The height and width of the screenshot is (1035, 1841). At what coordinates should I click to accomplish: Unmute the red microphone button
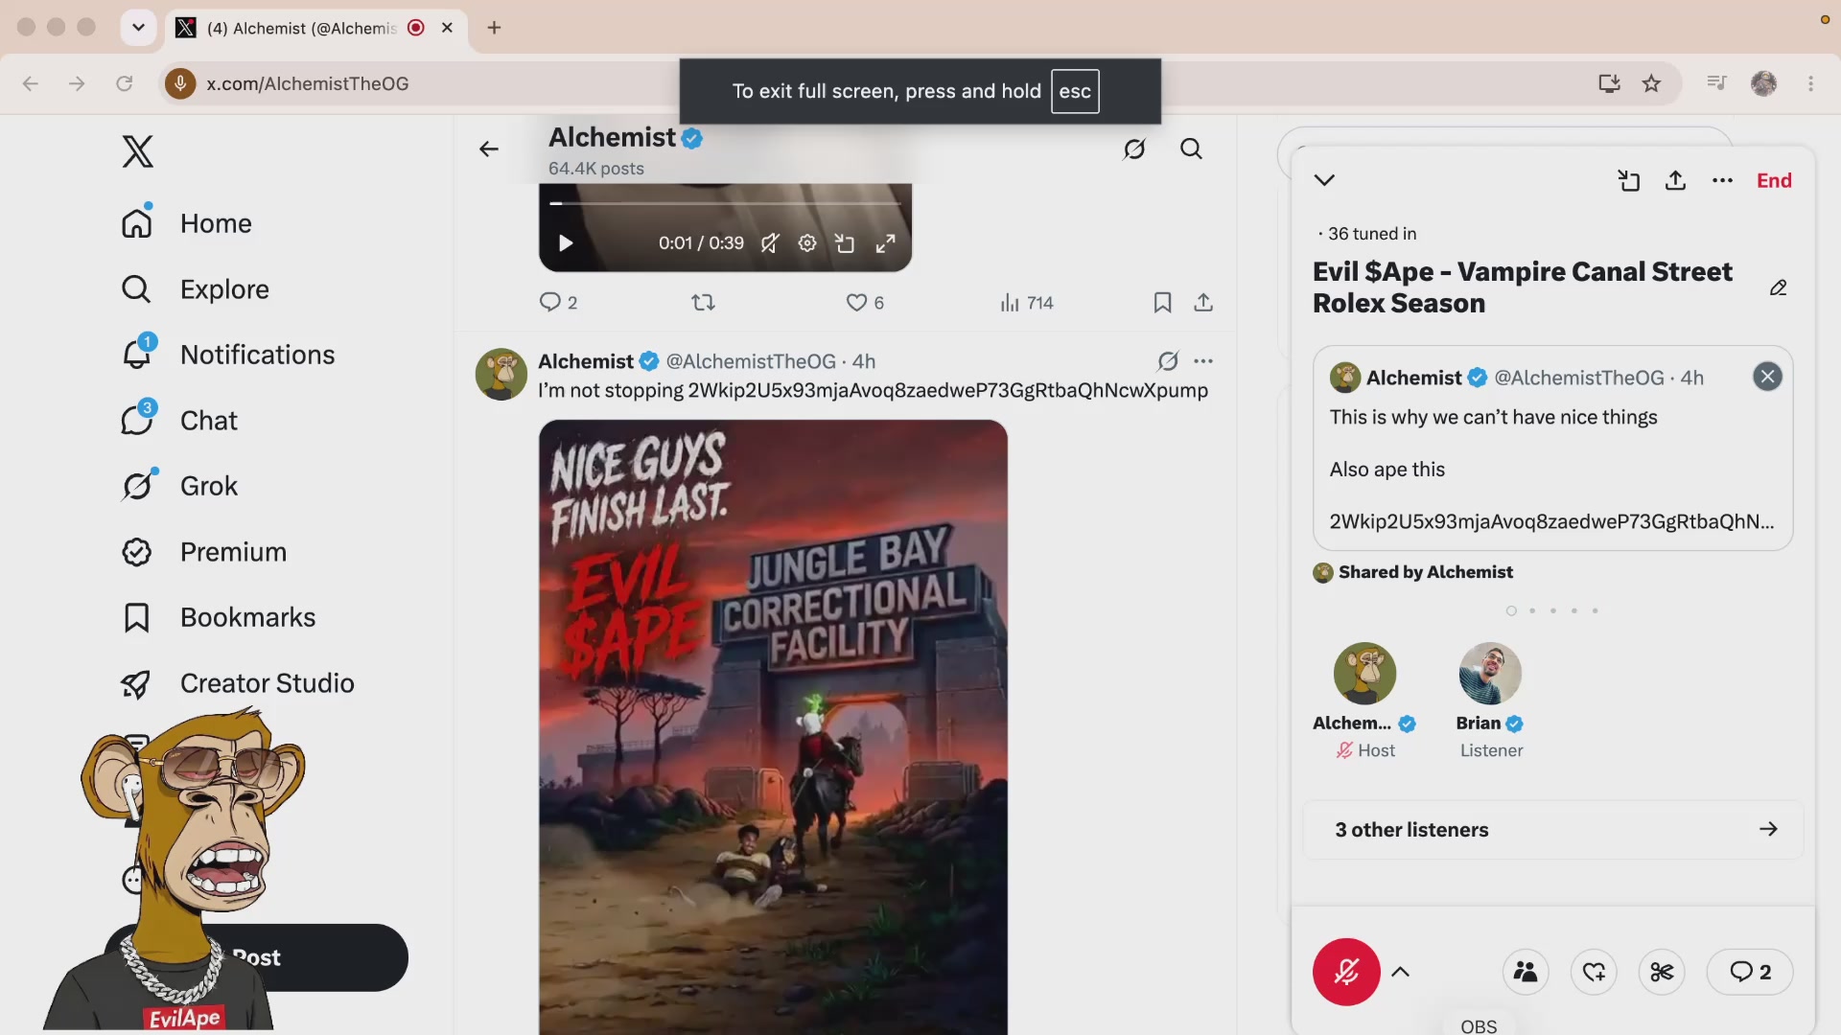(1346, 972)
